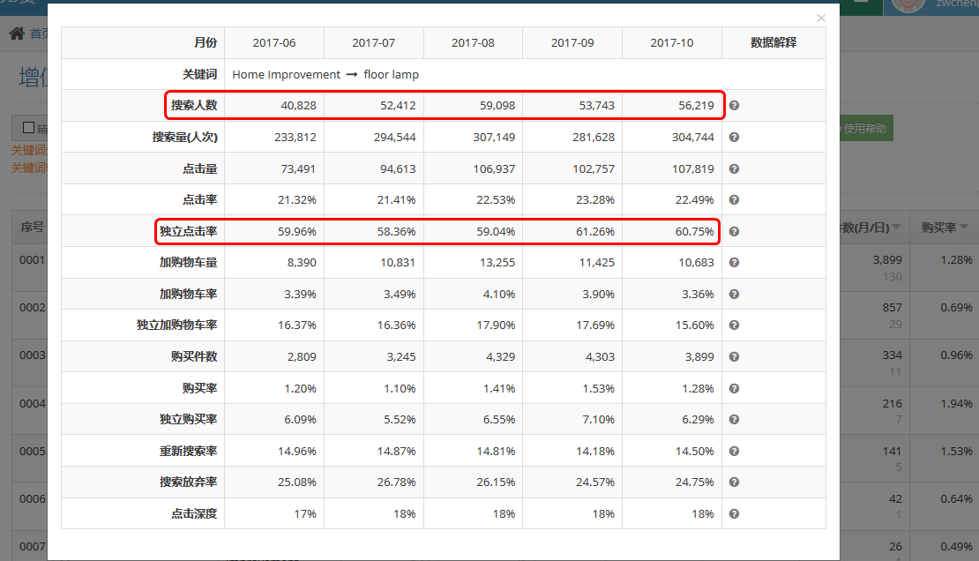Open help icon for 点击深度 row
The width and height of the screenshot is (979, 561).
(x=734, y=513)
